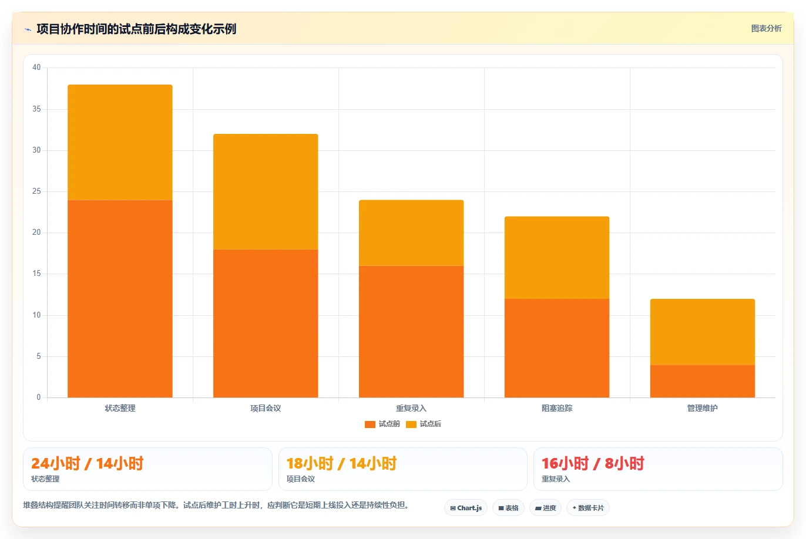Select the 试点后 segment of the 管理维护 bar
This screenshot has height=539, width=806.
tap(703, 332)
